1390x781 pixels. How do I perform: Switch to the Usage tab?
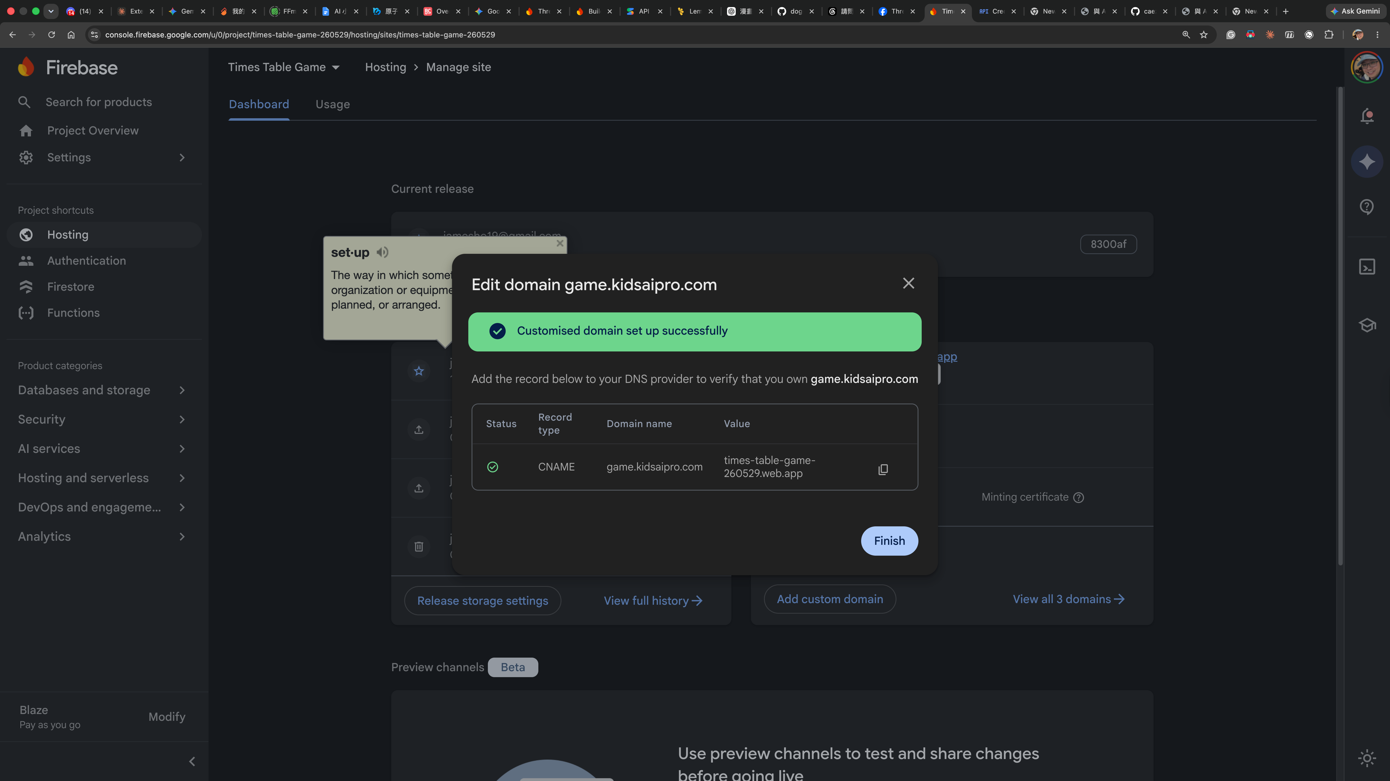[x=332, y=104]
